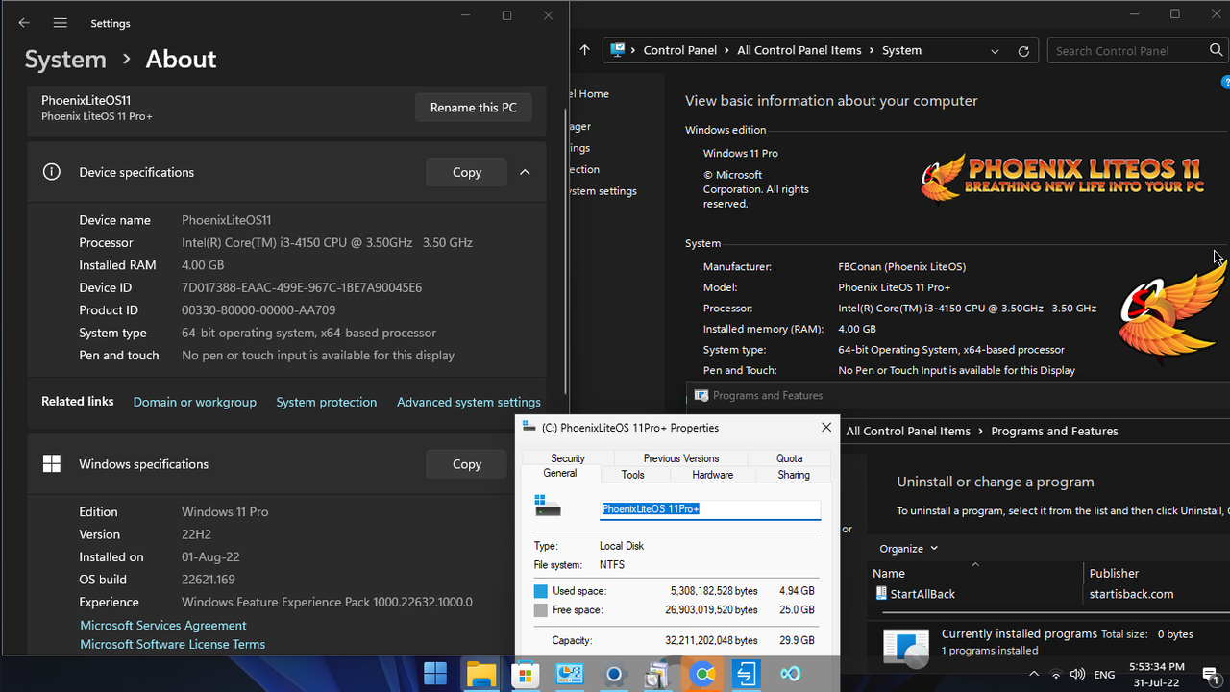This screenshot has width=1230, height=692.
Task: Click the StartAllBack program icon
Action: [x=881, y=594]
